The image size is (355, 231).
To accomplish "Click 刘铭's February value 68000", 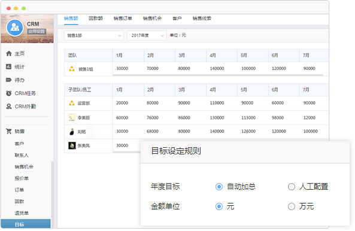I will point(153,131).
